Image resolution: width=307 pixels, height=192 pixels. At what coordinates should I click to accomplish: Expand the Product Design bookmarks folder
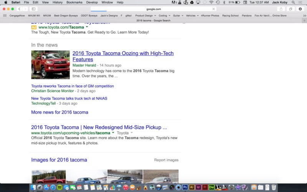point(145,15)
